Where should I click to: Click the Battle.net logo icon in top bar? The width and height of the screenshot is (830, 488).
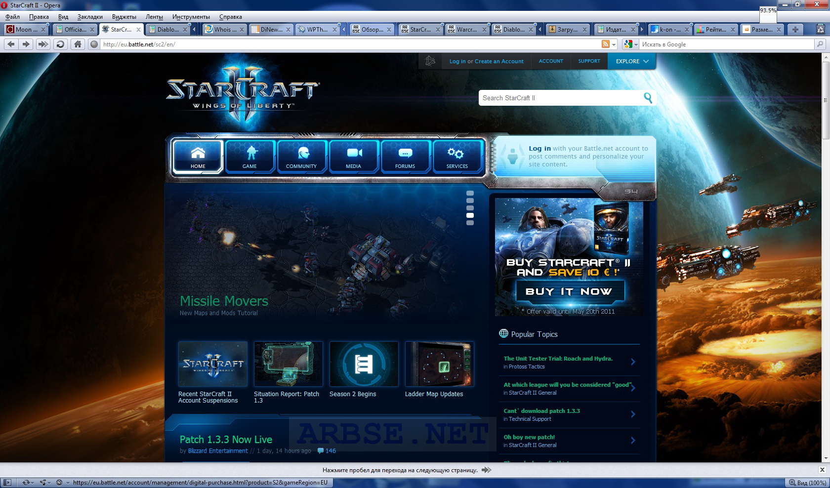coord(430,61)
